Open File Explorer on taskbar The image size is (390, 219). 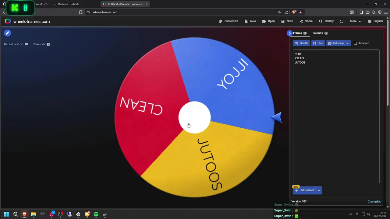click(x=34, y=214)
